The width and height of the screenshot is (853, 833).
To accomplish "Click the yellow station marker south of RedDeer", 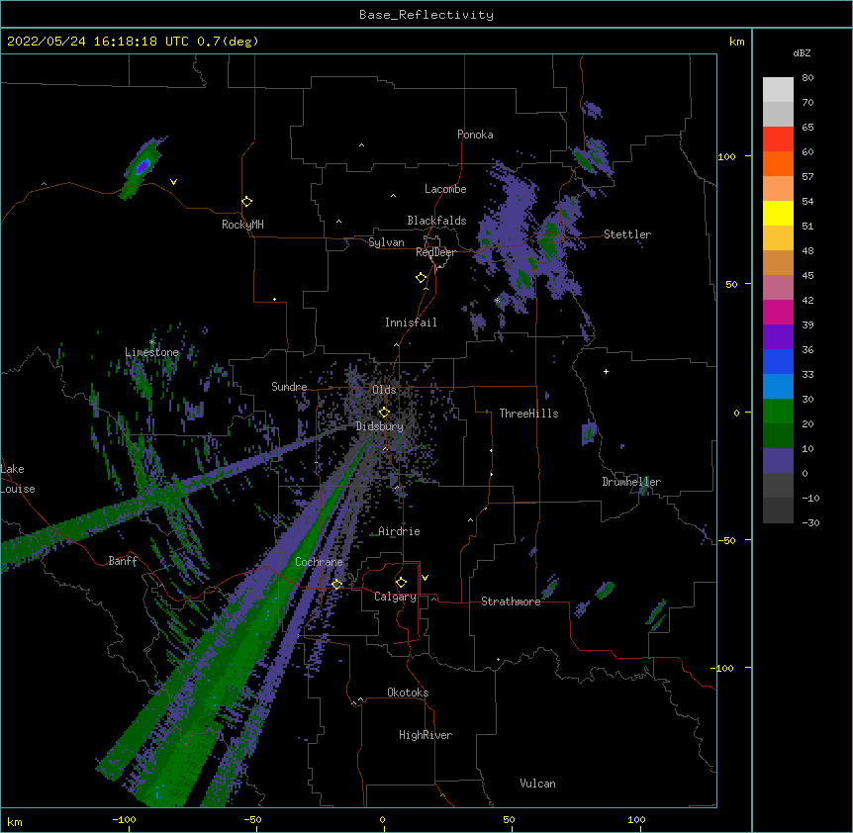I will coord(421,278).
